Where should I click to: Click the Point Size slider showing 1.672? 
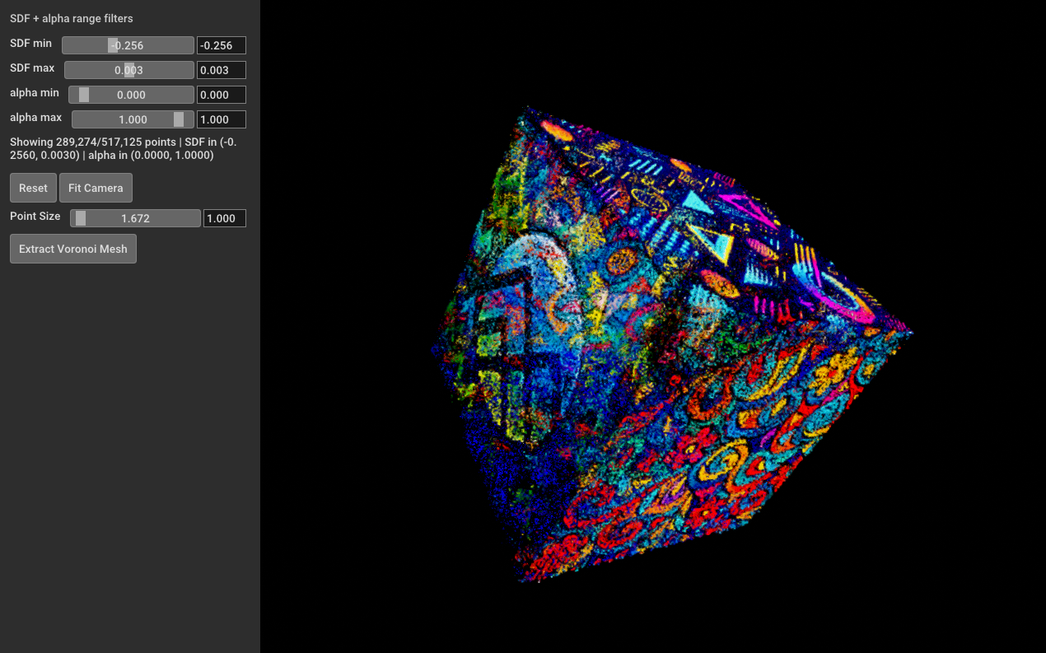point(134,217)
